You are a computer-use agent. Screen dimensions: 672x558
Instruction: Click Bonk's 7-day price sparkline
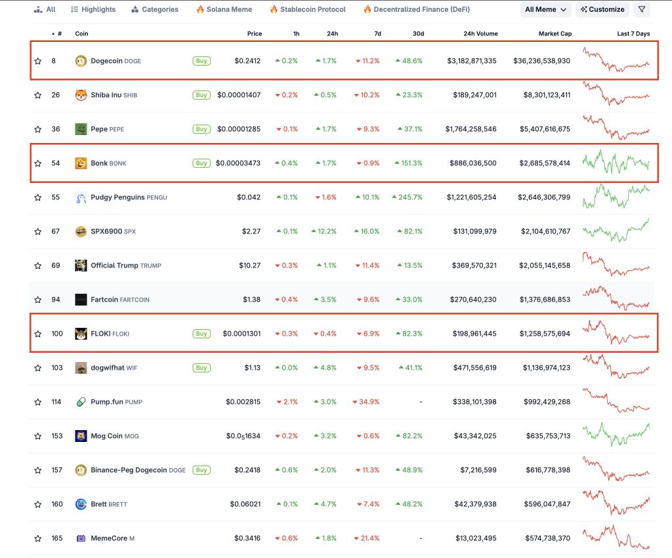point(617,163)
